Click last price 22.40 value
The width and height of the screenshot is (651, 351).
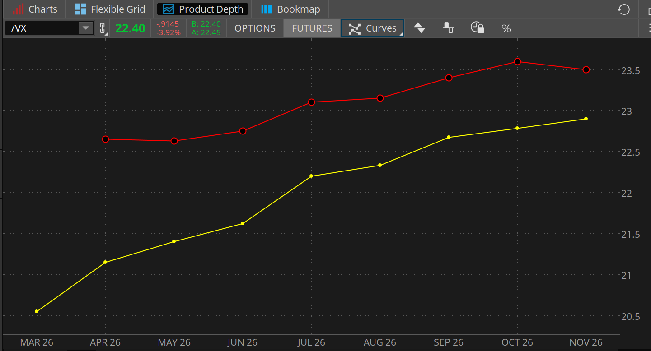click(x=130, y=28)
